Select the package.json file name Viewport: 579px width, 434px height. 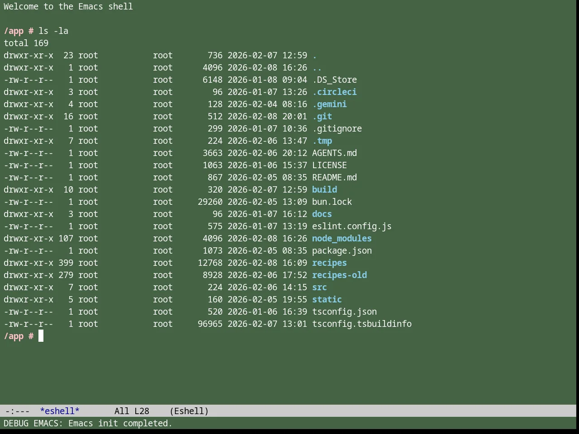pyautogui.click(x=342, y=250)
